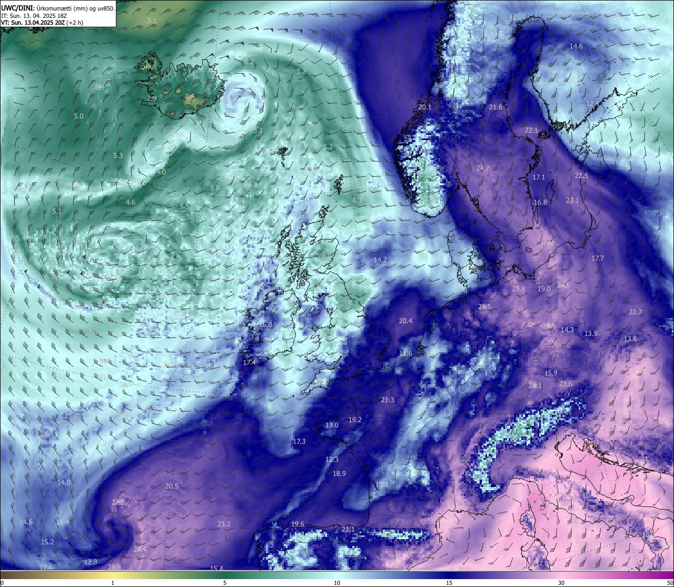
Task: Click the 15.4 value near the bottom edge
Action: point(217,569)
